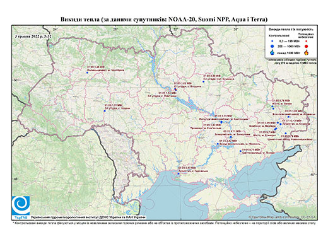Click the southern coast 5,57 МВт marker
The width and height of the screenshot is (328, 232).
point(179,174)
